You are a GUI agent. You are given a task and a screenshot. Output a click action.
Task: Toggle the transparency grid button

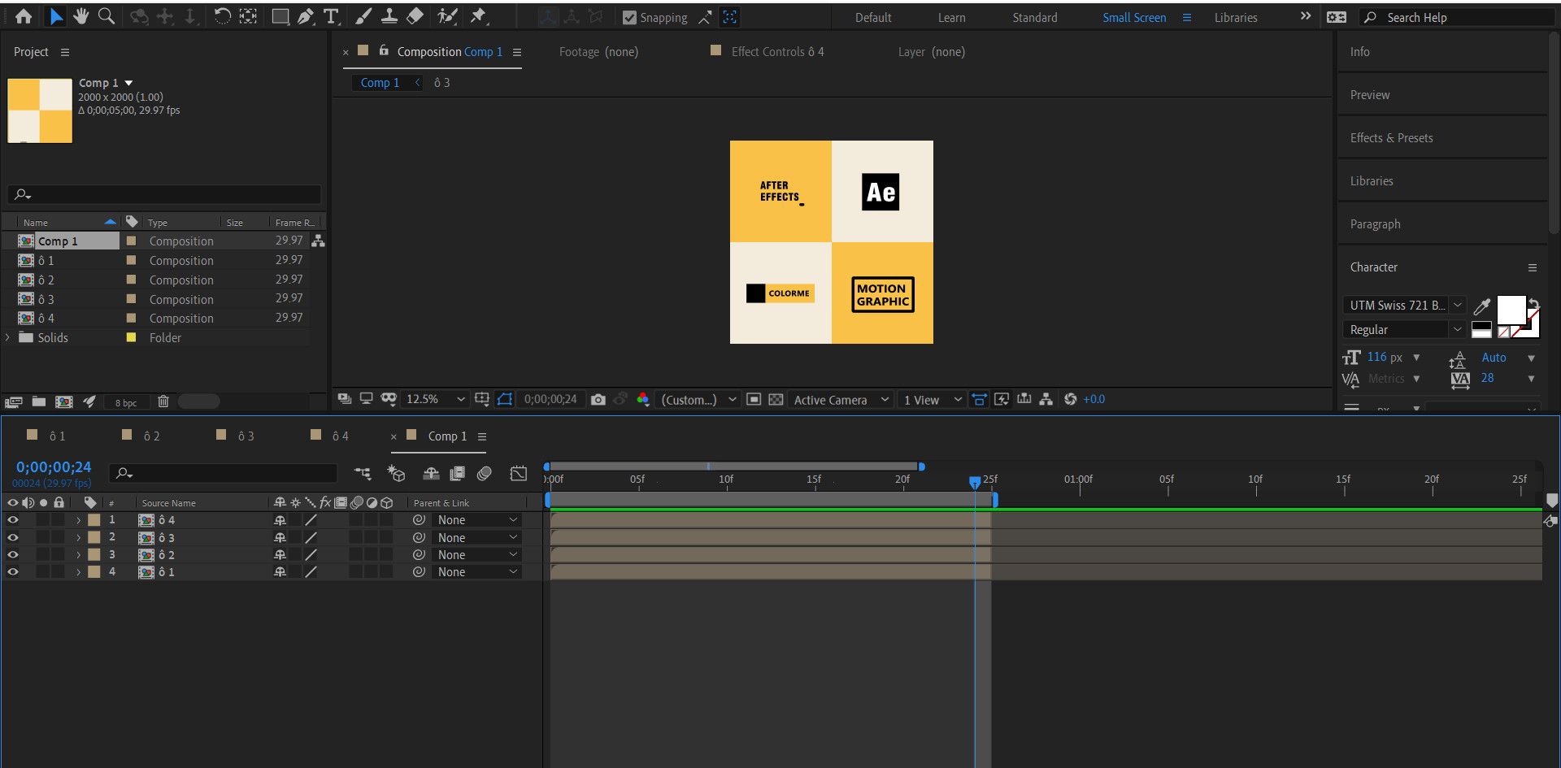(776, 400)
